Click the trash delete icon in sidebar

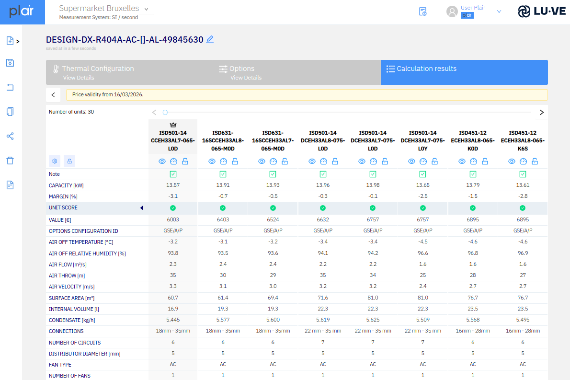coord(10,161)
